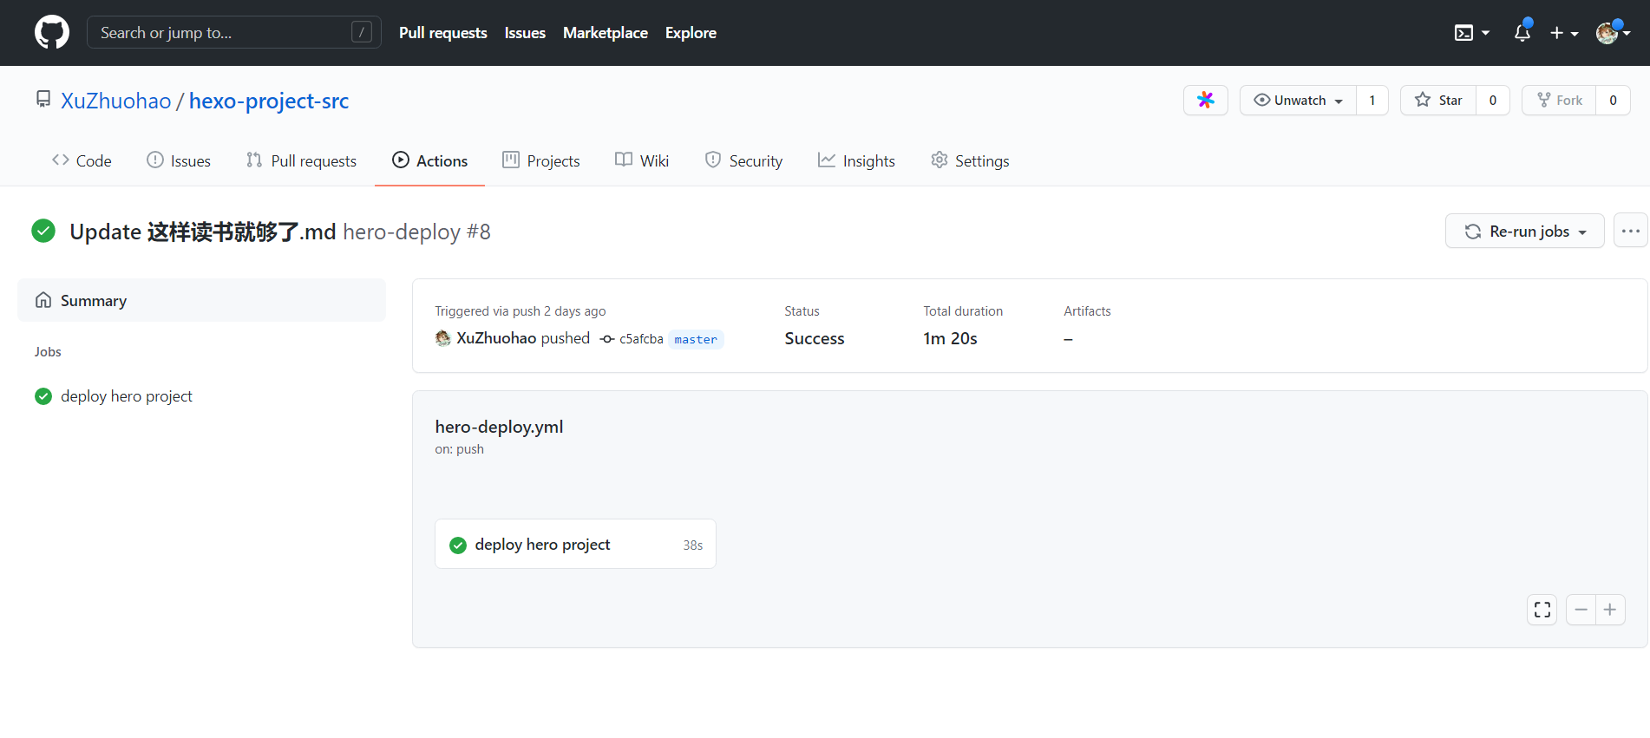Open deploy hero project job in sidebar
The width and height of the screenshot is (1650, 738).
(x=127, y=396)
